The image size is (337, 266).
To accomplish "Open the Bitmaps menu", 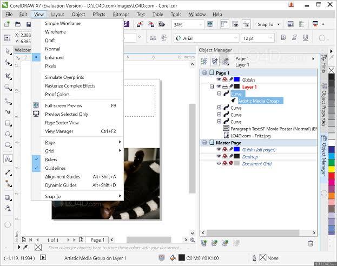I will coord(121,15).
